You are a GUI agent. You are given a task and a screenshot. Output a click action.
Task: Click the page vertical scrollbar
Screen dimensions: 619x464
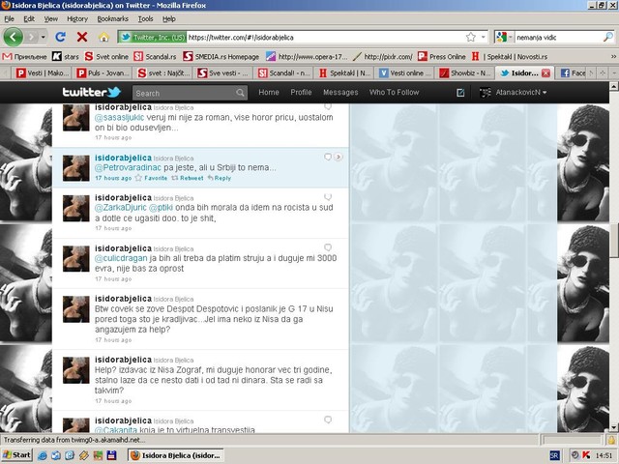coord(613,242)
